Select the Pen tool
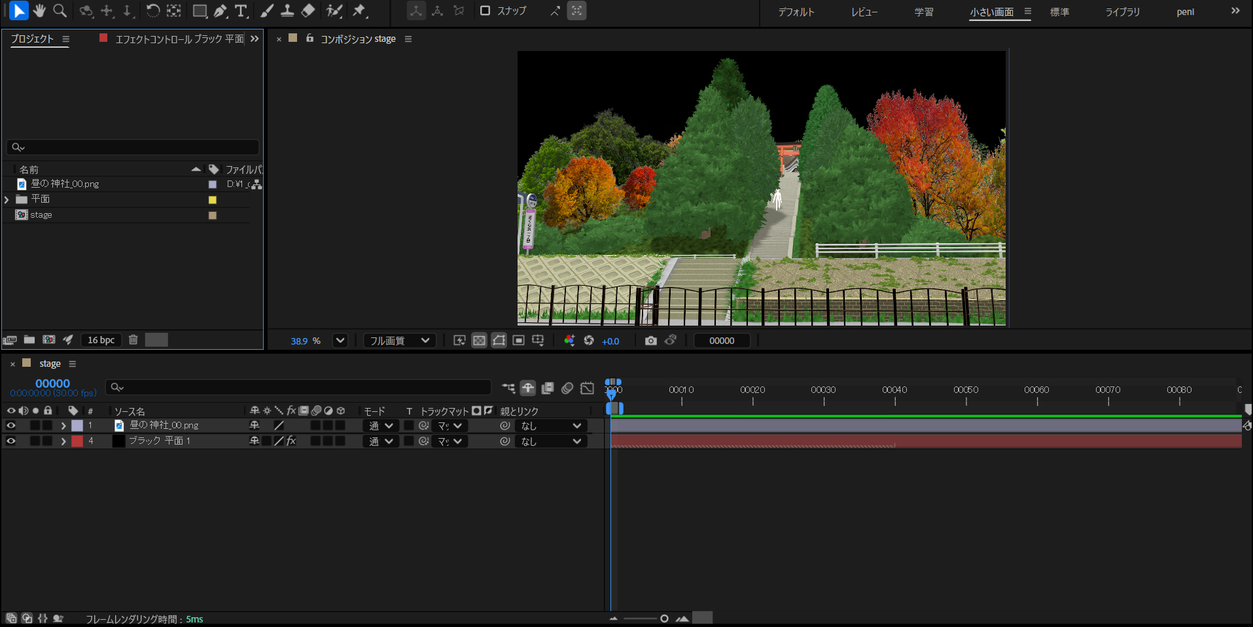Screen dimensions: 1253x627 (221, 10)
